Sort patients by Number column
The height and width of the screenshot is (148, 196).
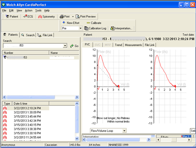click(x=26, y=53)
